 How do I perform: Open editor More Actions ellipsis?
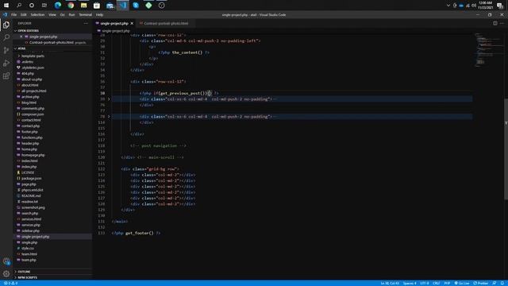[x=502, y=23]
